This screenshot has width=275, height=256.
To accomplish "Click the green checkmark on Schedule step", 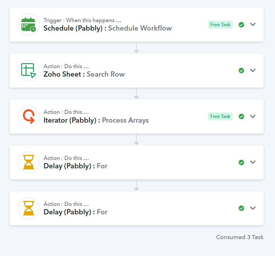I will (241, 25).
